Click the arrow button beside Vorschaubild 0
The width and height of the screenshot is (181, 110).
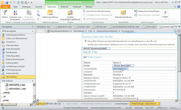pyautogui.click(x=127, y=69)
